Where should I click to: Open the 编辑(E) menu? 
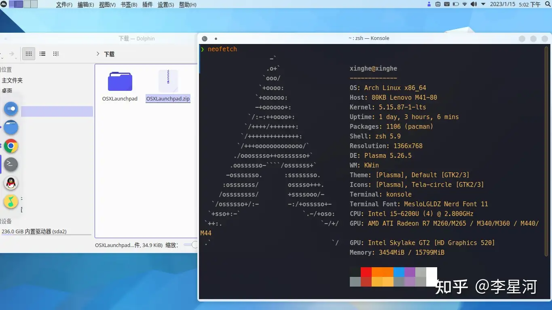(x=86, y=5)
